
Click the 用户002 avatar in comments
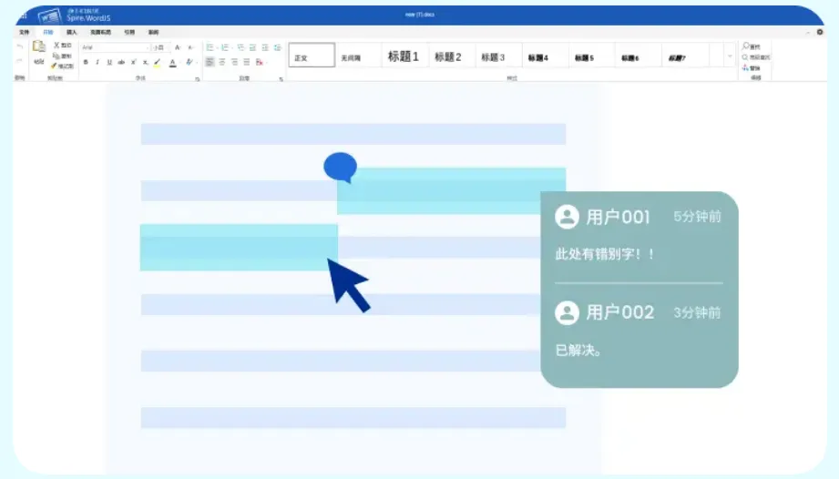567,312
